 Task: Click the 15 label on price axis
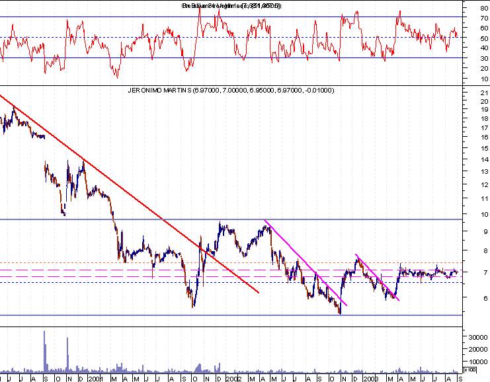(x=484, y=149)
